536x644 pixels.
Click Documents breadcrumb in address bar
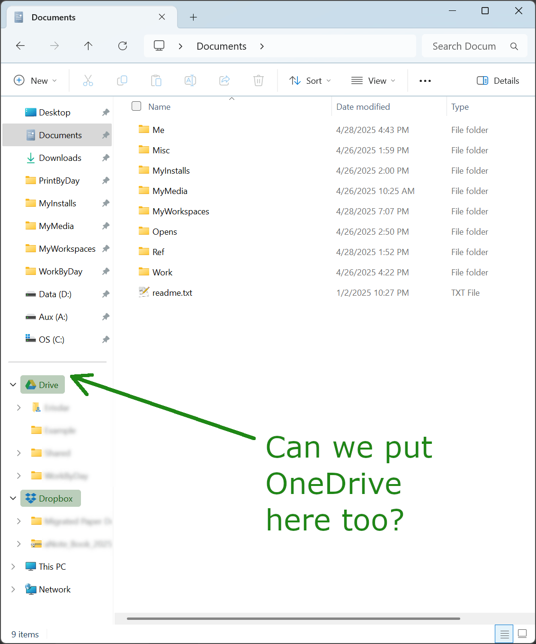point(222,46)
